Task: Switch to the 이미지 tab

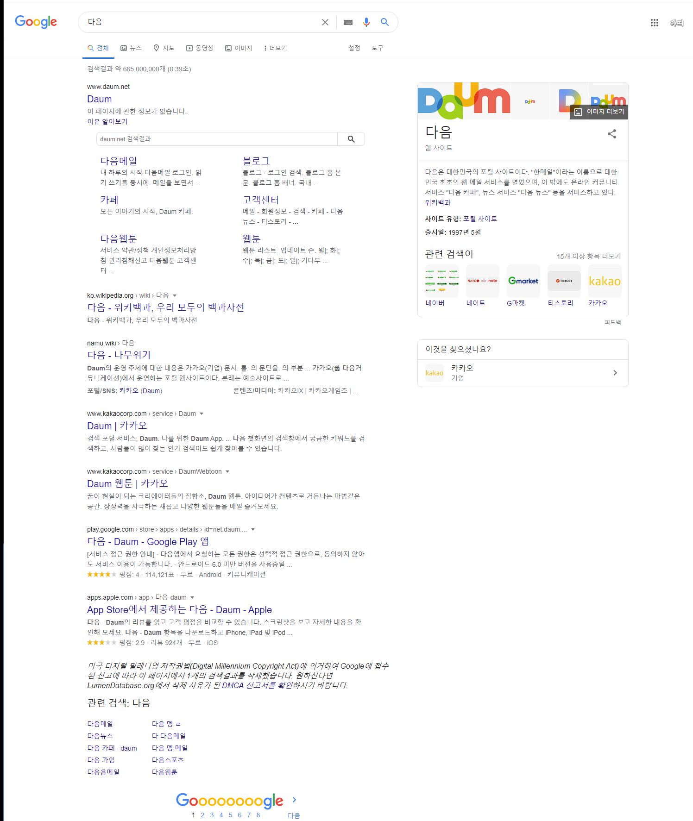Action: 239,48
